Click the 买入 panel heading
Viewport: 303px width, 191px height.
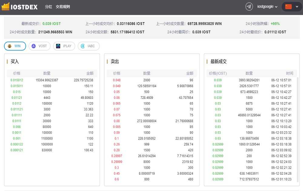(x=15, y=62)
